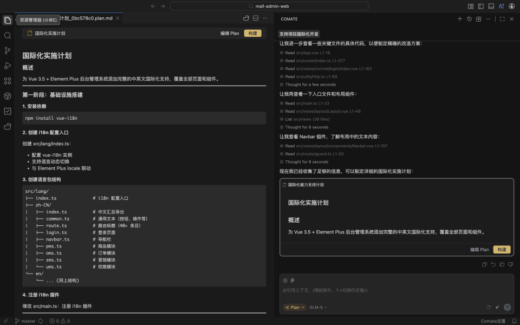
Task: Toggle the primary side bar visibility
Action: point(481,6)
